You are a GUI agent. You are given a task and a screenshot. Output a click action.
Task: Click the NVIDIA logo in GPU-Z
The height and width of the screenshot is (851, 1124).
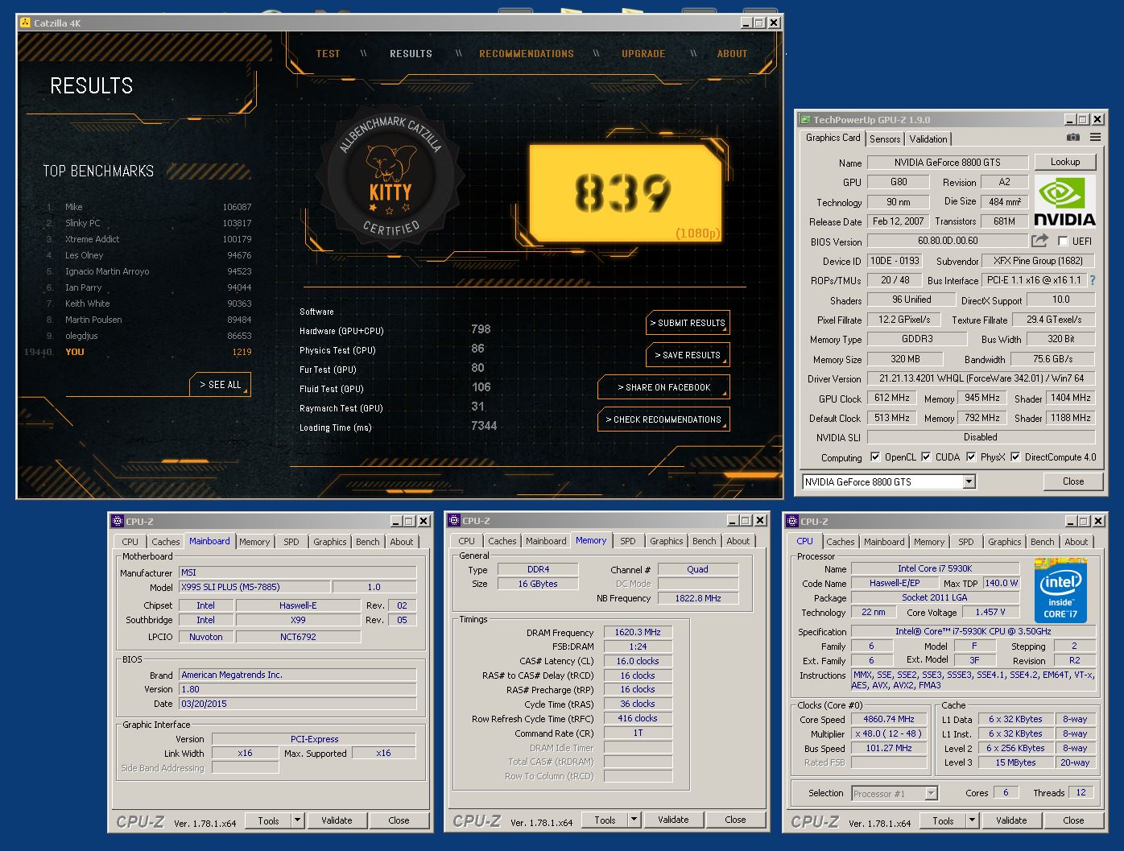(x=1064, y=201)
